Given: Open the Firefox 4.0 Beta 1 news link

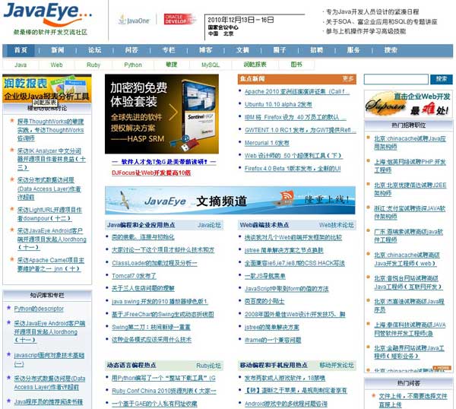Looking at the screenshot, I should click(293, 169).
